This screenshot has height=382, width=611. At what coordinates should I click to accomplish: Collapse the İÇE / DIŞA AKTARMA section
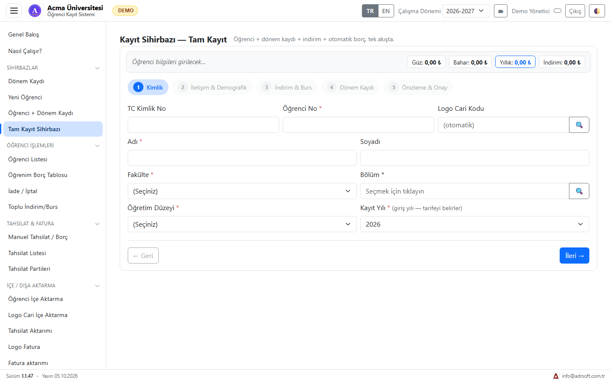point(53,286)
